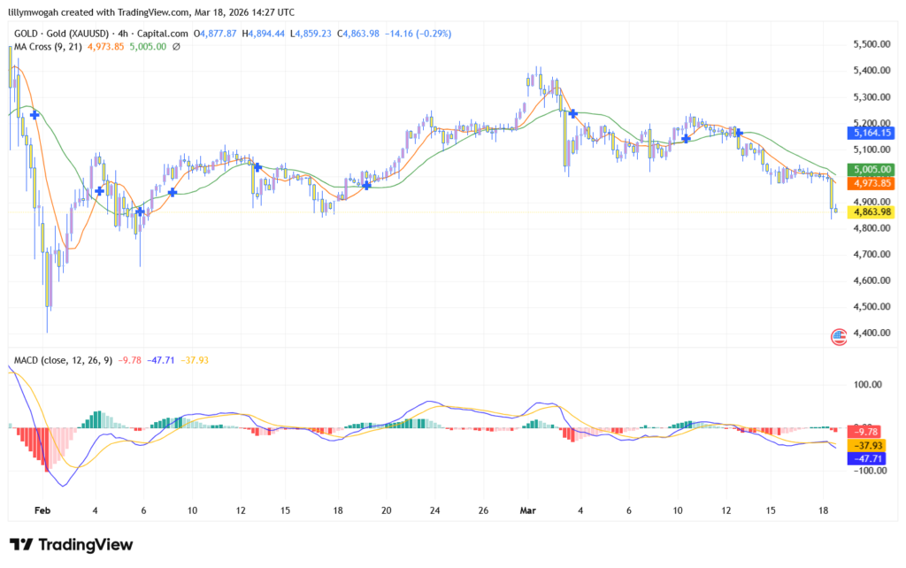
Task: Click the yellow 4,863.98 current price label
Action: click(871, 211)
